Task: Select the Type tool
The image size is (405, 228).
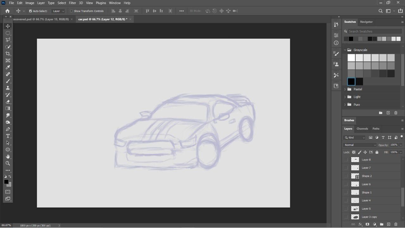Action: click(8, 136)
